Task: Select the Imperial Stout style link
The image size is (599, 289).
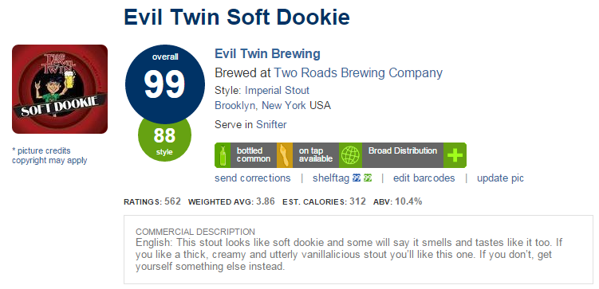Action: click(x=277, y=90)
